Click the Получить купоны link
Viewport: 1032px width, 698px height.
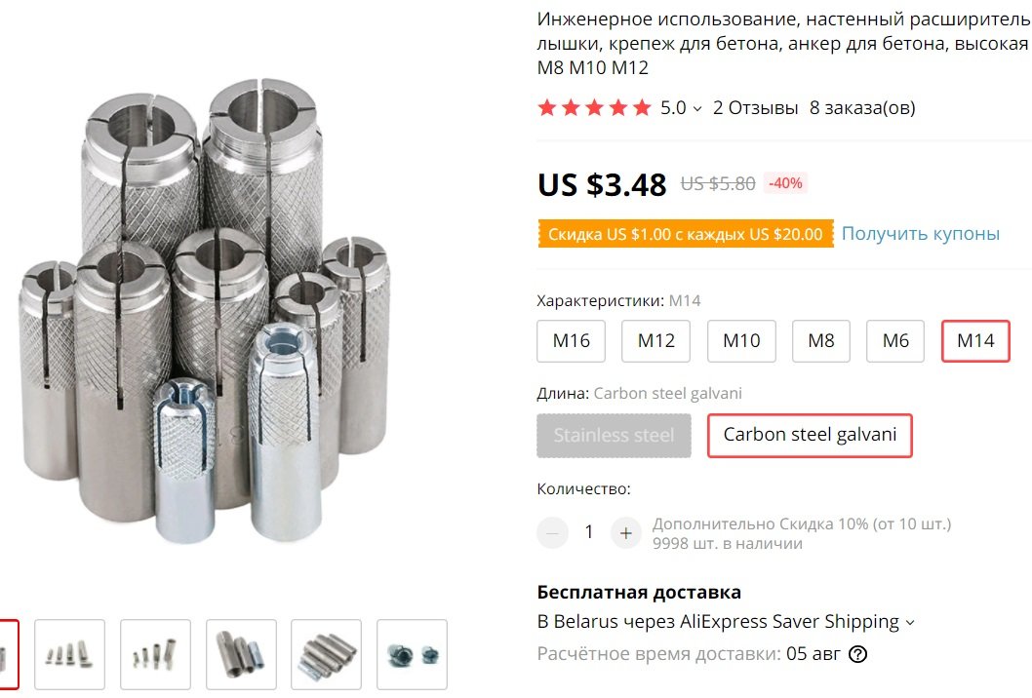pyautogui.click(x=920, y=234)
